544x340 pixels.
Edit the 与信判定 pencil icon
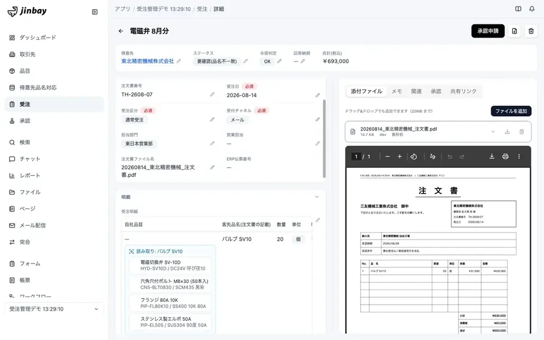[x=279, y=61]
